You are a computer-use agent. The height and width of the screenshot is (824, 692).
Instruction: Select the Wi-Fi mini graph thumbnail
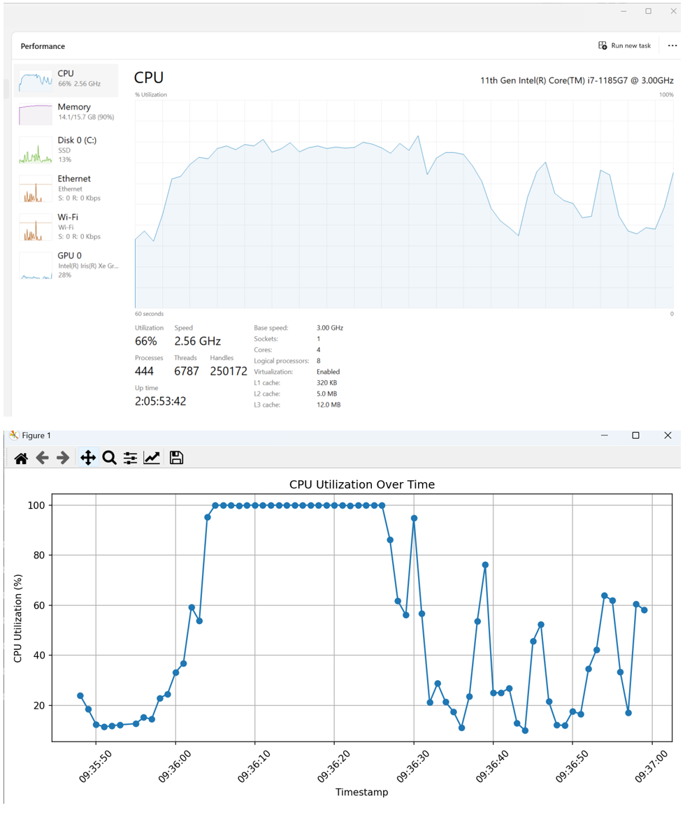pos(35,227)
